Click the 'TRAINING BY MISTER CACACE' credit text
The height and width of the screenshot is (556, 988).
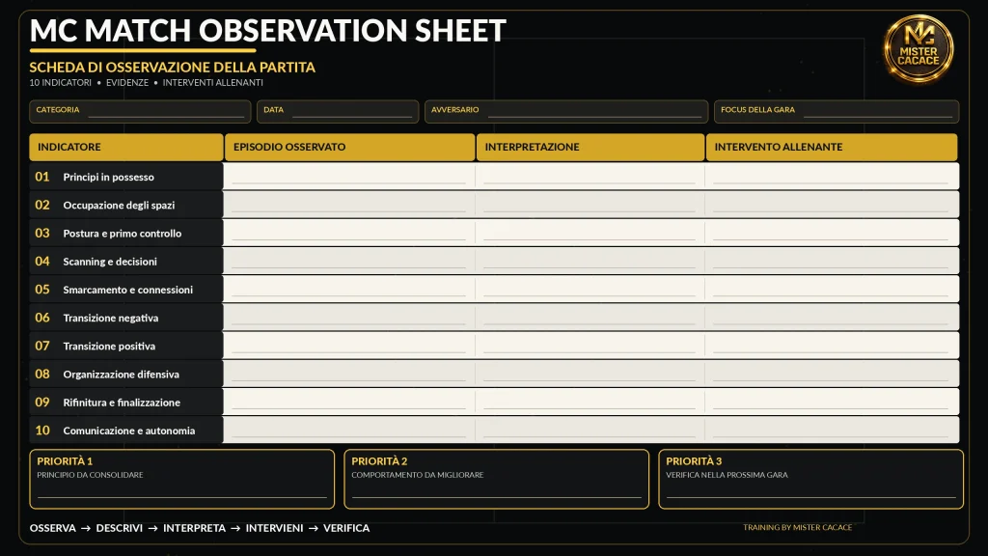797,528
